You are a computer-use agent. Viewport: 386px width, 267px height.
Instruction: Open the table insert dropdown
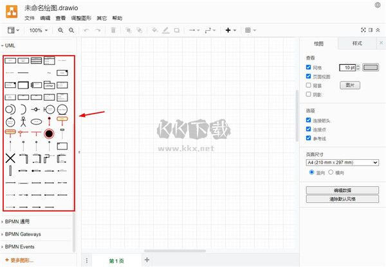pos(251,30)
